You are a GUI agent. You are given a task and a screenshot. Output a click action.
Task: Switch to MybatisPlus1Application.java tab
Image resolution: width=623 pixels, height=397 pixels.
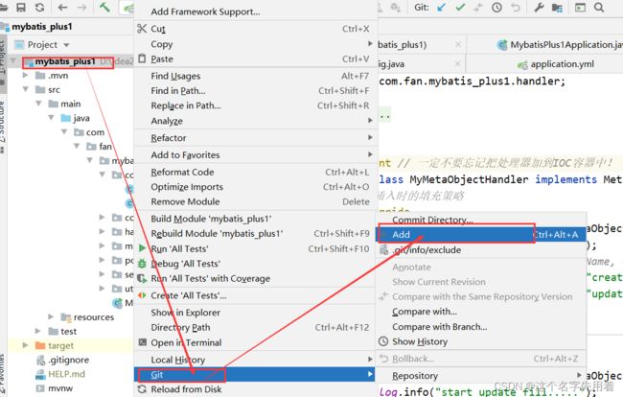point(560,44)
